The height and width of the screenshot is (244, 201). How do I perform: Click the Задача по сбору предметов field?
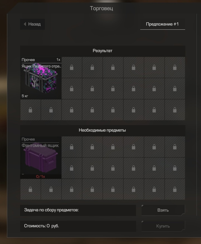78,210
